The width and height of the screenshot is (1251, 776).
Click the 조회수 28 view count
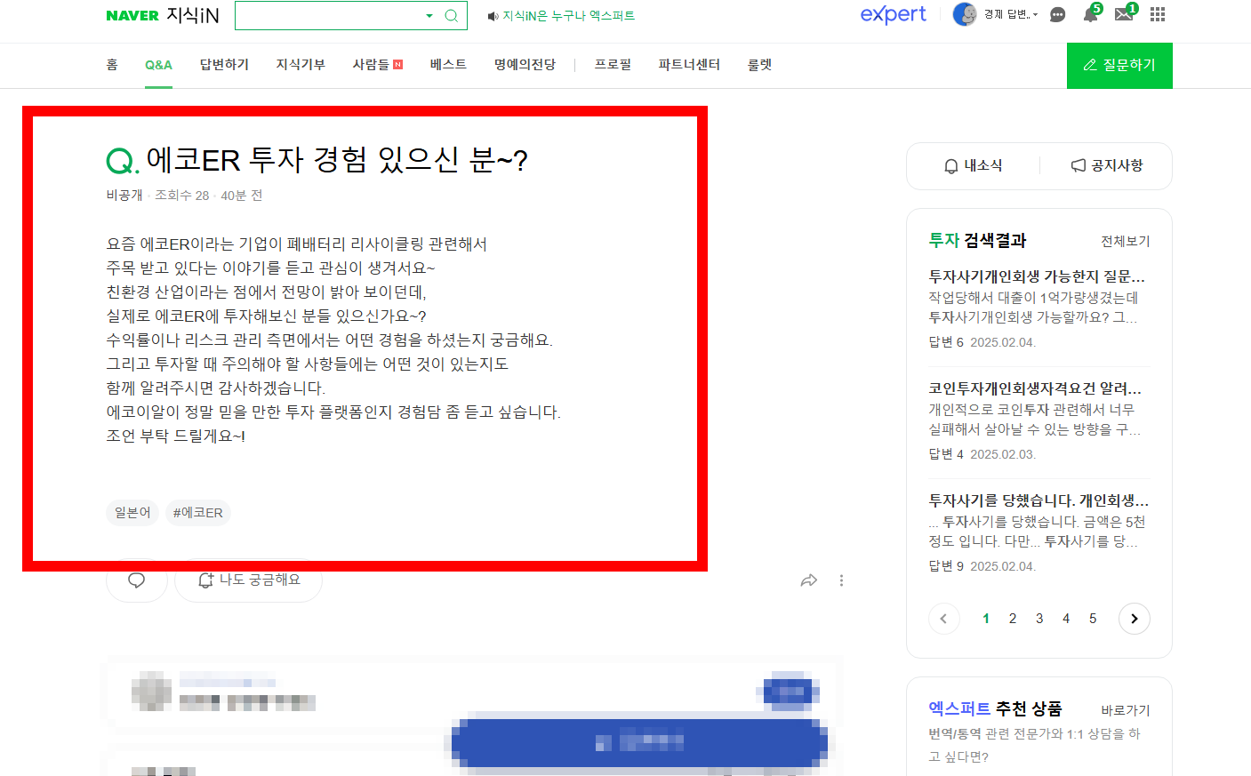tap(182, 196)
